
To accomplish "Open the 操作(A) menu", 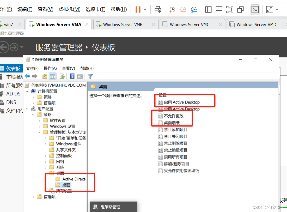I will tap(50, 68).
